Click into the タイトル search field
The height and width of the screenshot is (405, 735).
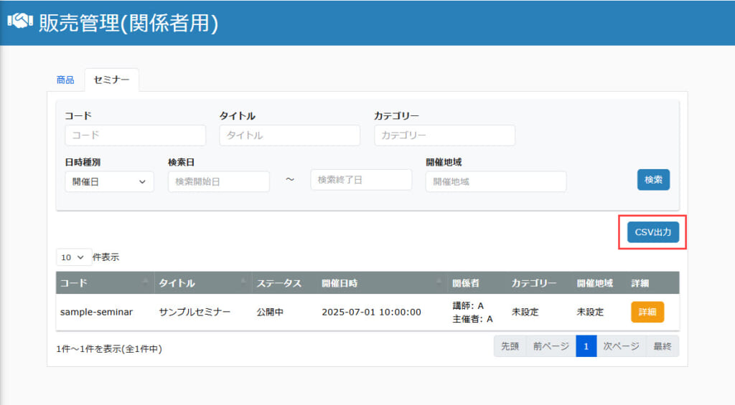[x=290, y=135]
